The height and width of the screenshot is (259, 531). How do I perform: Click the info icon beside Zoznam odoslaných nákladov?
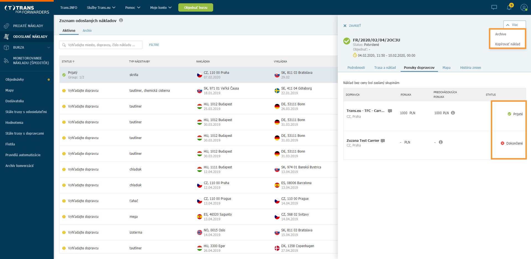click(121, 20)
